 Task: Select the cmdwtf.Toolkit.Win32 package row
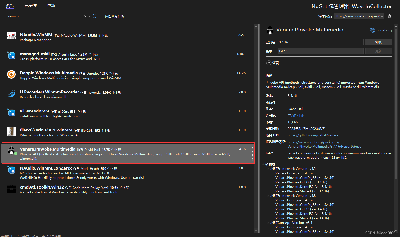point(127,190)
